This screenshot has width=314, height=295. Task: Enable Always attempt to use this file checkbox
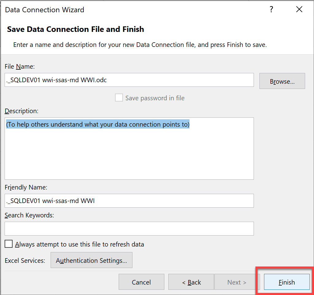(x=9, y=244)
